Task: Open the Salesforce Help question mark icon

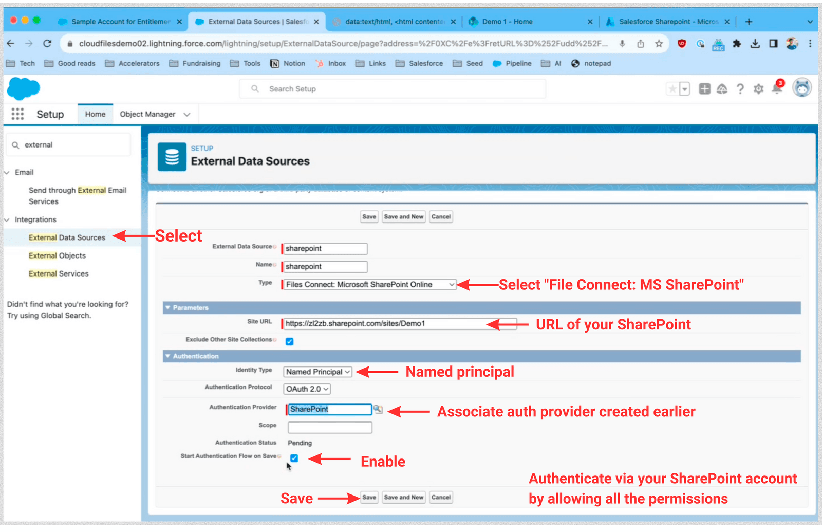Action: (740, 88)
